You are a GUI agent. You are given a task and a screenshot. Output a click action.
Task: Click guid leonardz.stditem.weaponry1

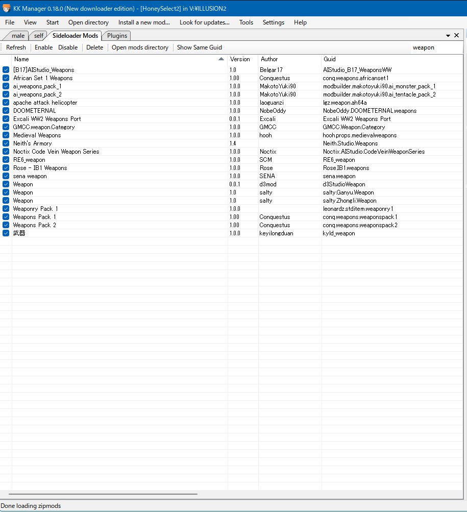click(358, 209)
